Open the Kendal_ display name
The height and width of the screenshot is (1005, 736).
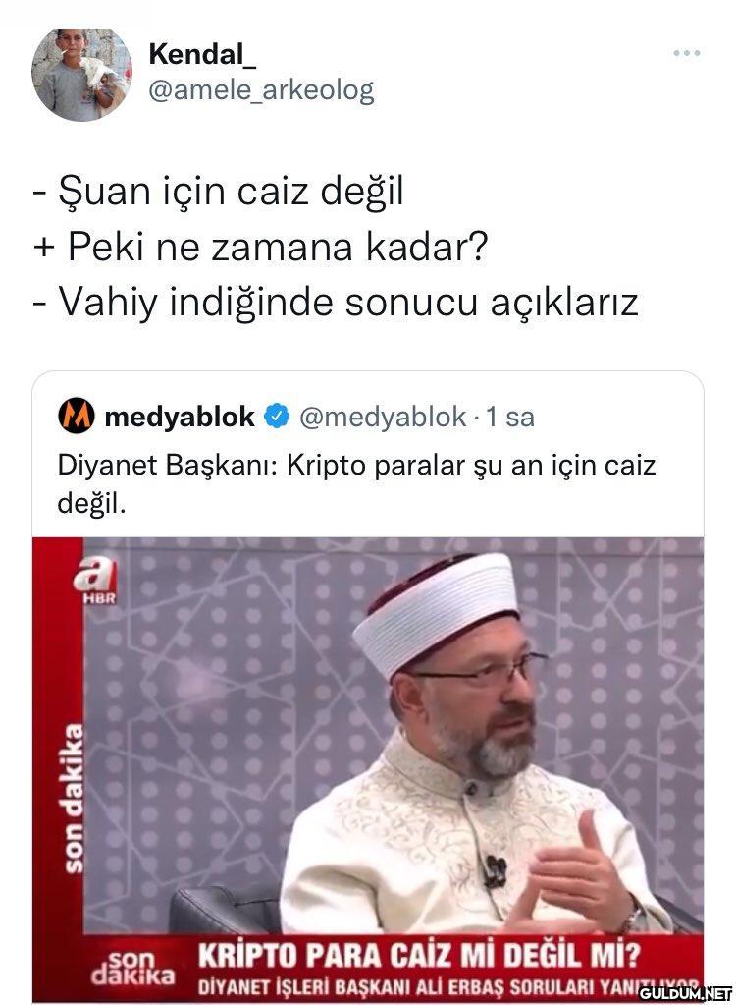click(x=202, y=54)
